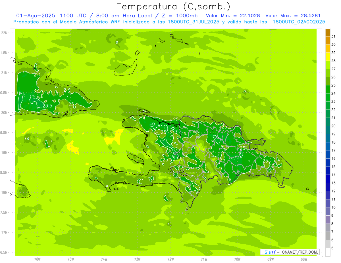Click the teal legend swatch between 19 and 20
The height and width of the screenshot is (263, 341).
[328, 130]
